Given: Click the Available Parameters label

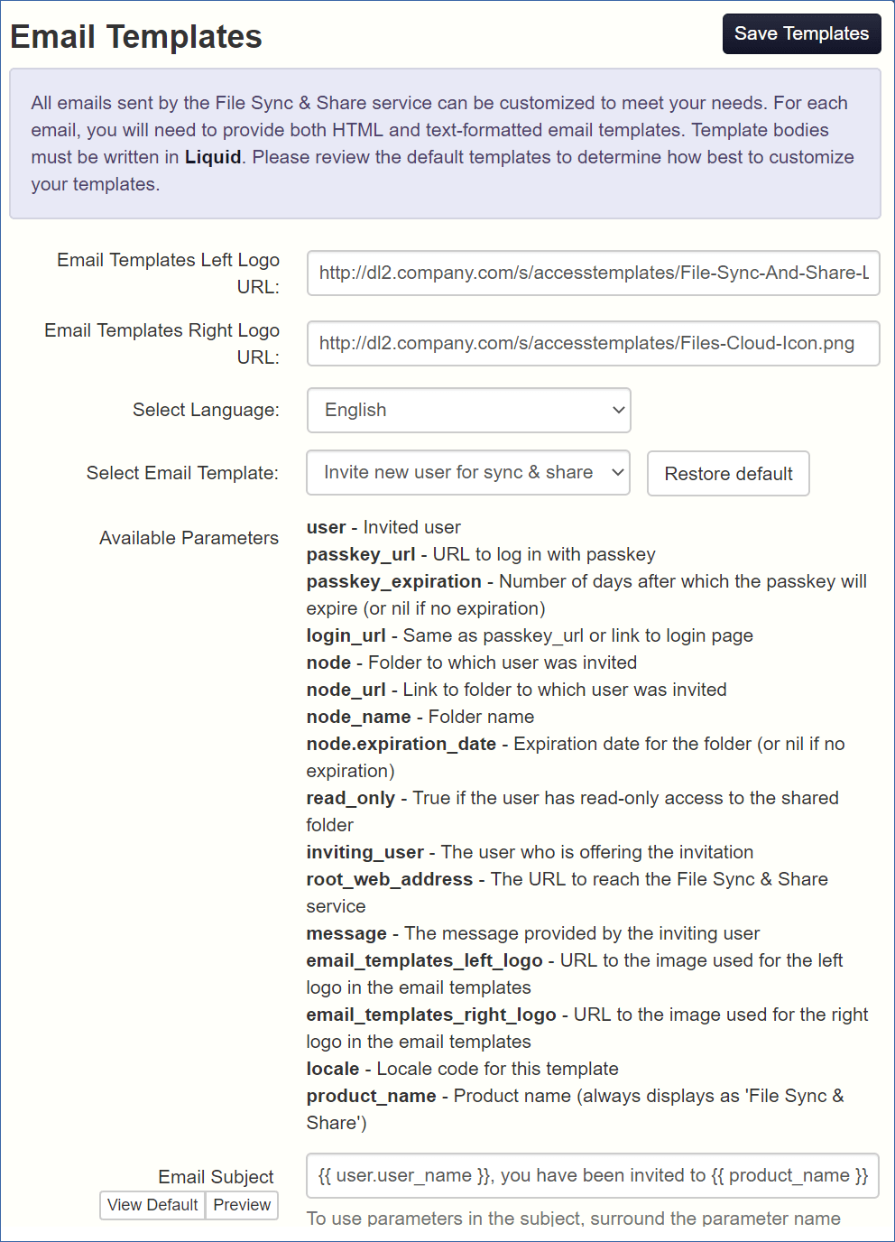Looking at the screenshot, I should click(189, 537).
